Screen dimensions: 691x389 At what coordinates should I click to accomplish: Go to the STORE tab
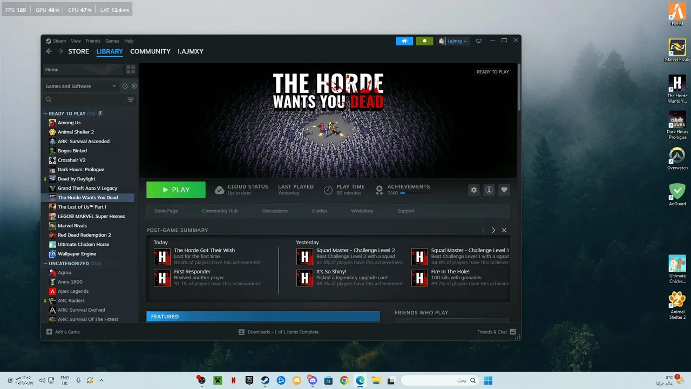pyautogui.click(x=78, y=51)
